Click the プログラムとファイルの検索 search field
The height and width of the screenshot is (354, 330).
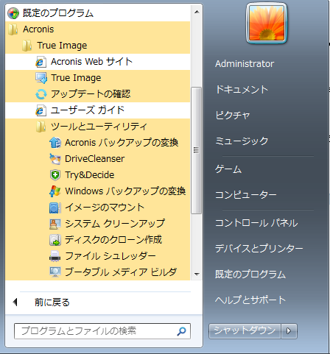[x=102, y=331]
